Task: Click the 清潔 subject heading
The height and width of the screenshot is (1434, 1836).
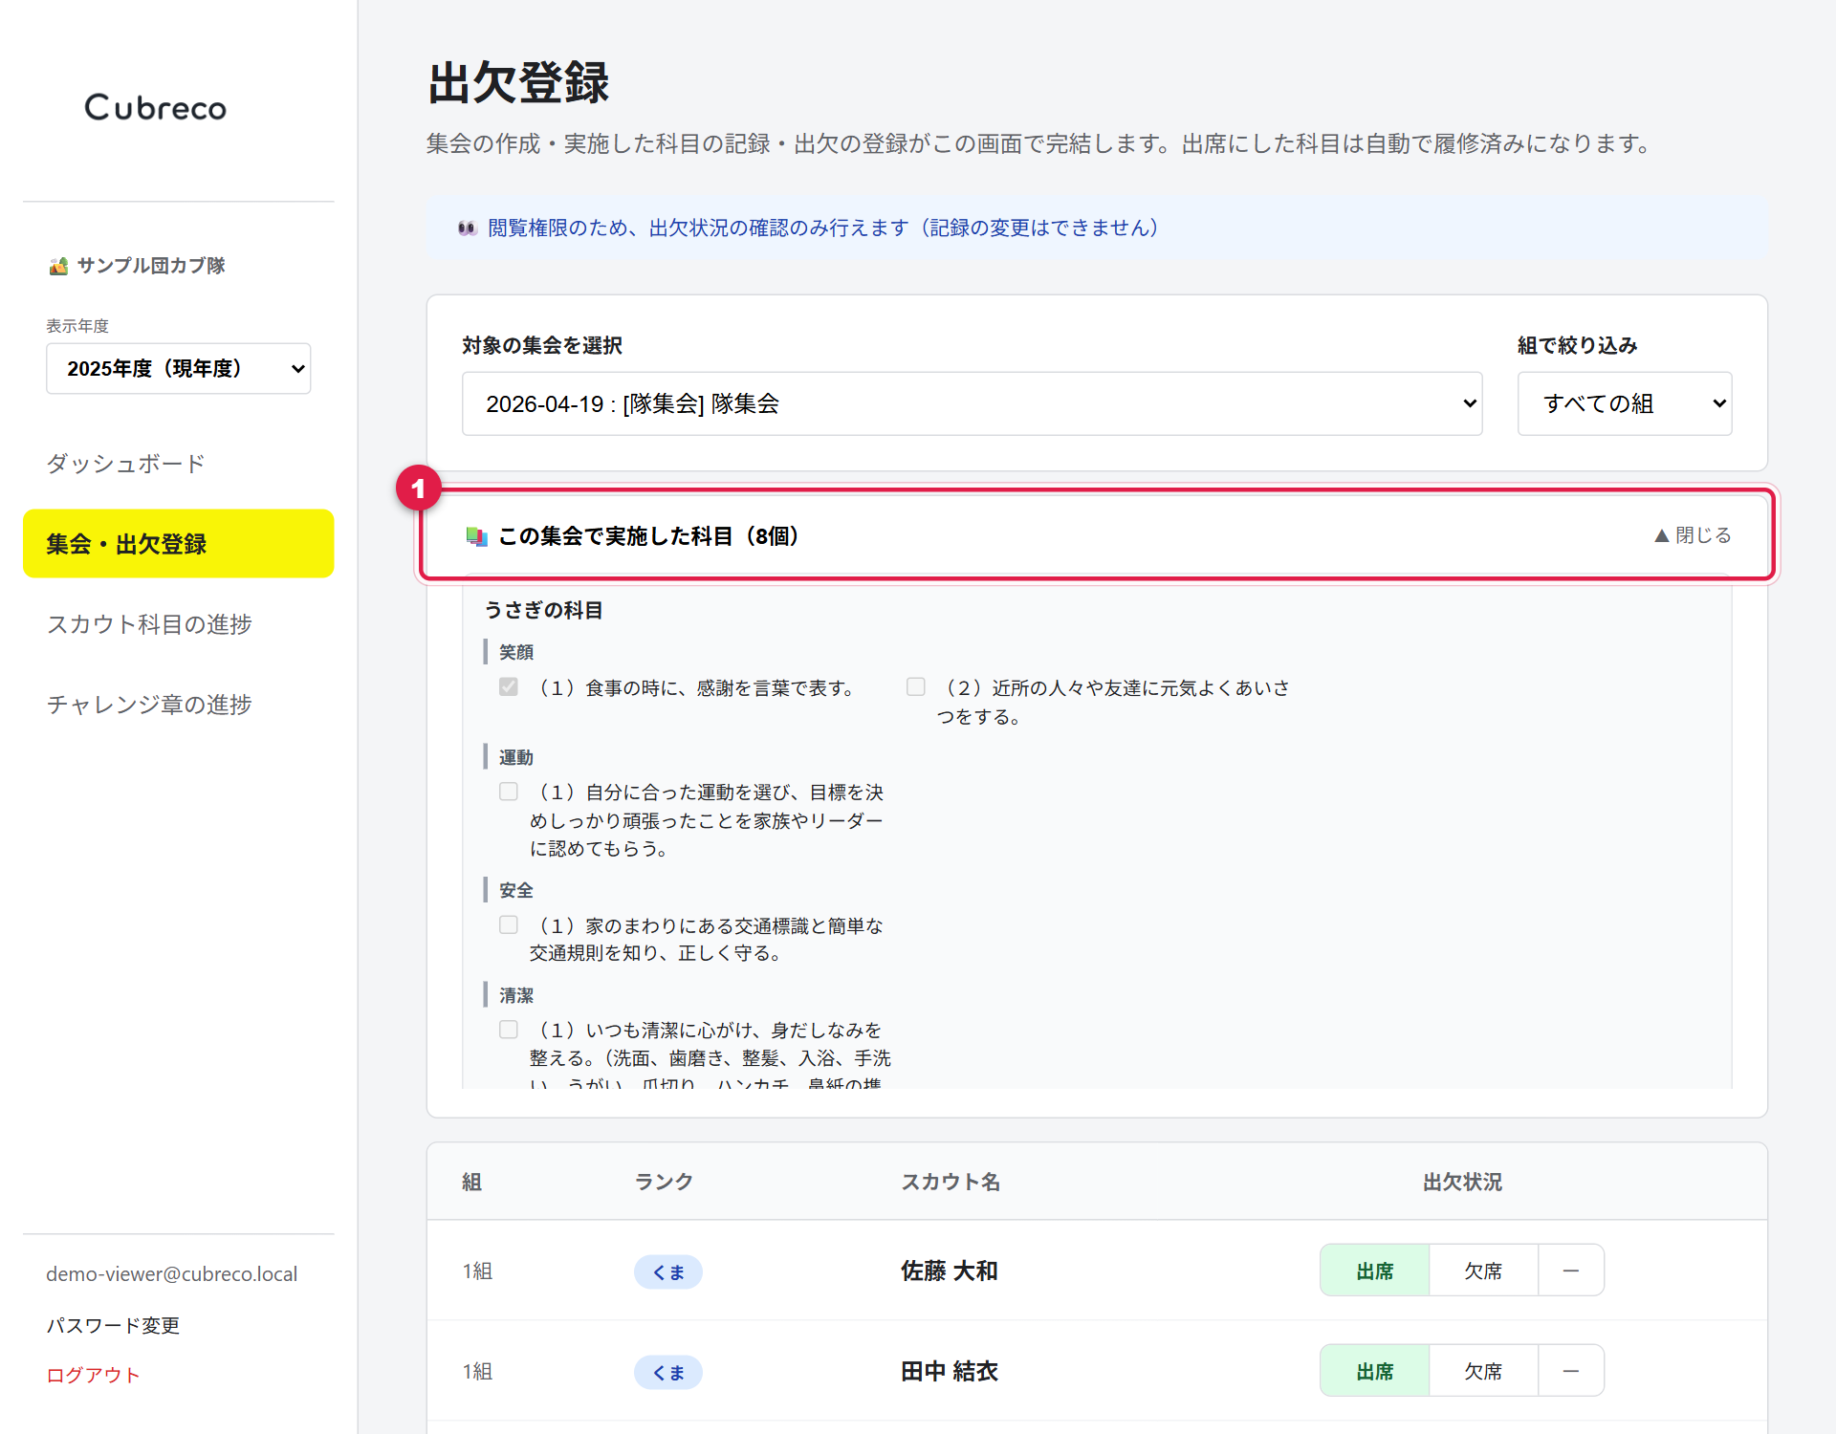Action: click(x=516, y=995)
